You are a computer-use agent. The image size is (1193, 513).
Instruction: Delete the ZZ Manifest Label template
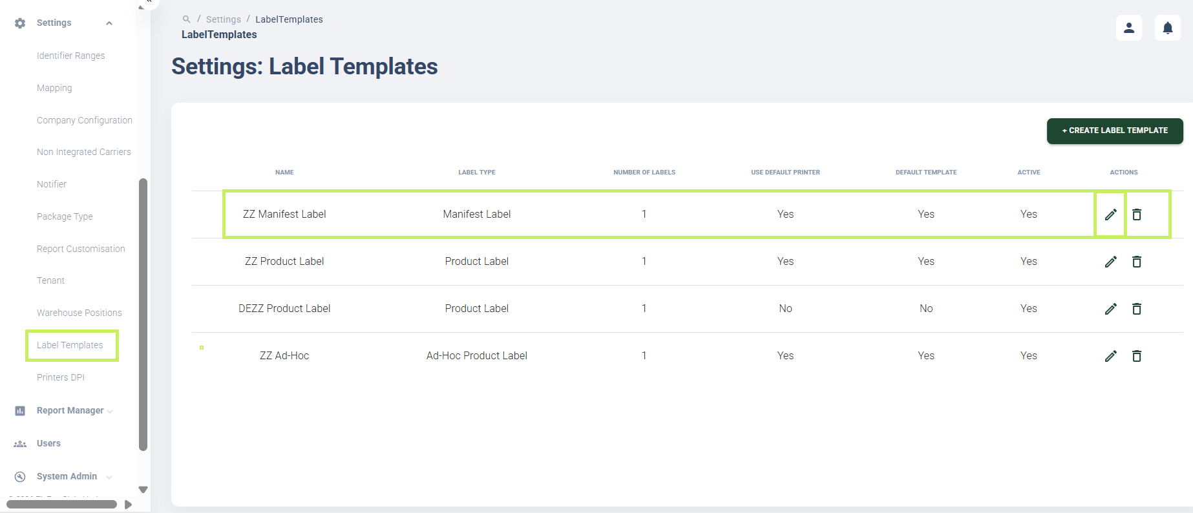(1137, 215)
